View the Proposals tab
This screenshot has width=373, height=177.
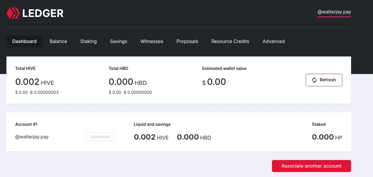187,42
